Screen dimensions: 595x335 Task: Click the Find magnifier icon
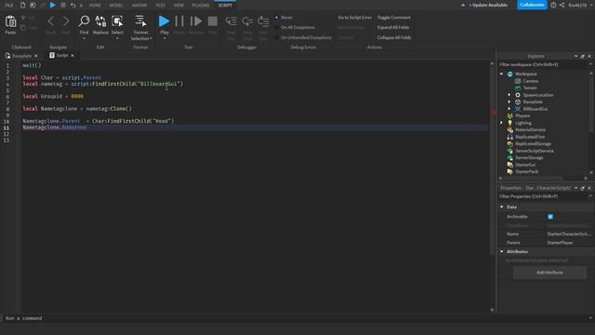(84, 21)
